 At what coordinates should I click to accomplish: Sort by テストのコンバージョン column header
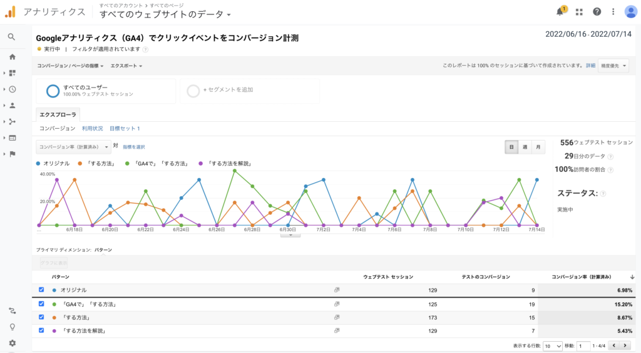click(x=486, y=277)
